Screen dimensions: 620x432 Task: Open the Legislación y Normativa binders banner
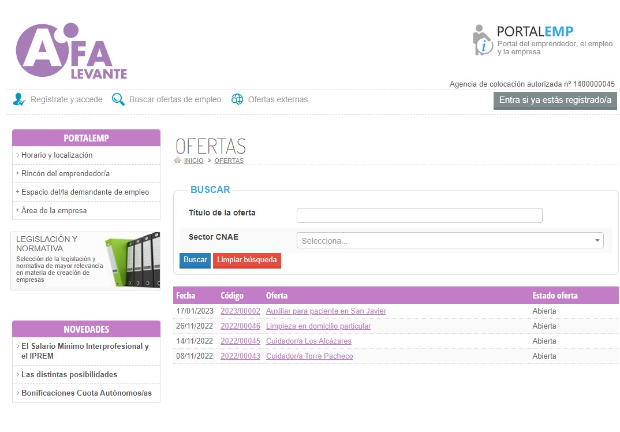tap(85, 260)
